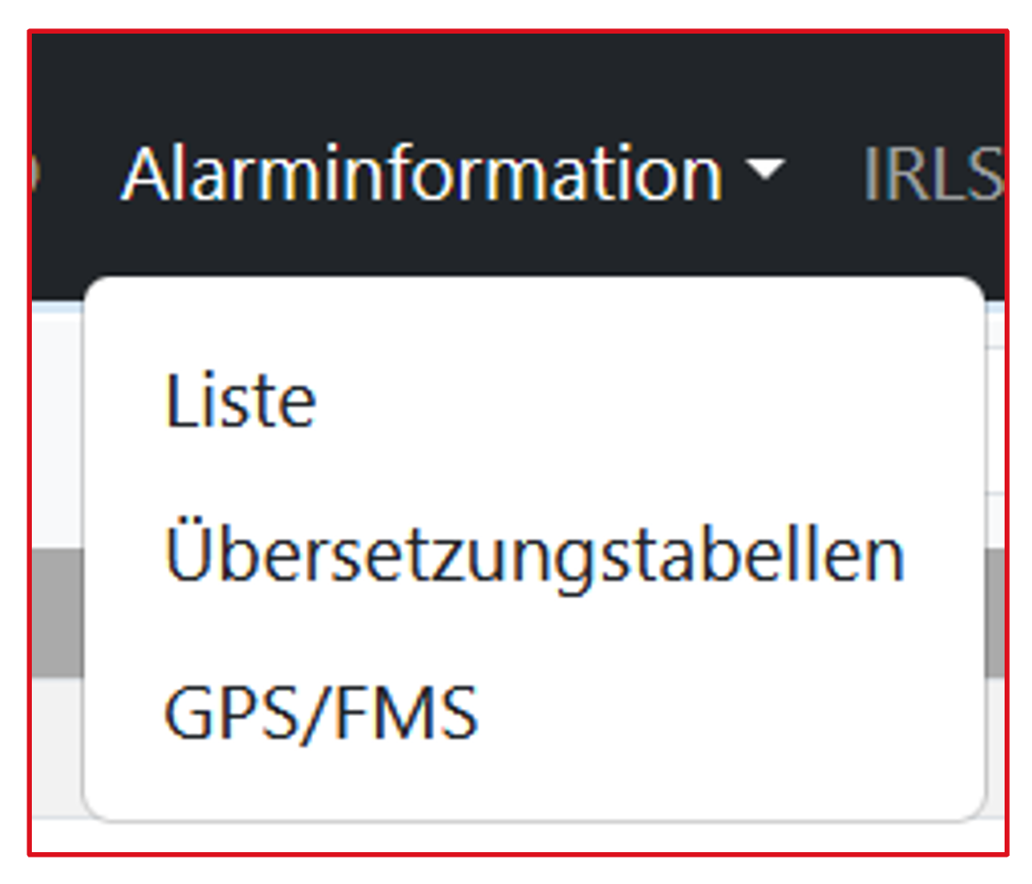
Task: Select Übersetzungstabellen from the dropdown
Action: point(534,557)
